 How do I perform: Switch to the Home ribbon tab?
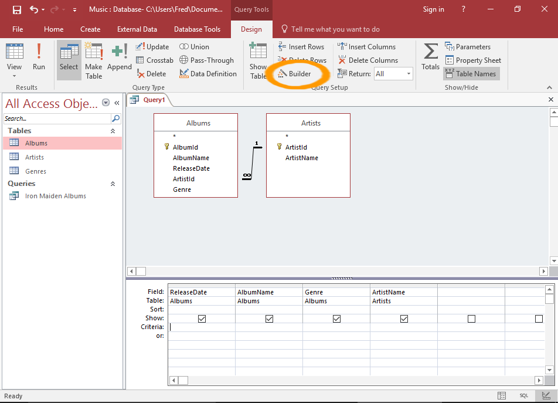pos(54,29)
